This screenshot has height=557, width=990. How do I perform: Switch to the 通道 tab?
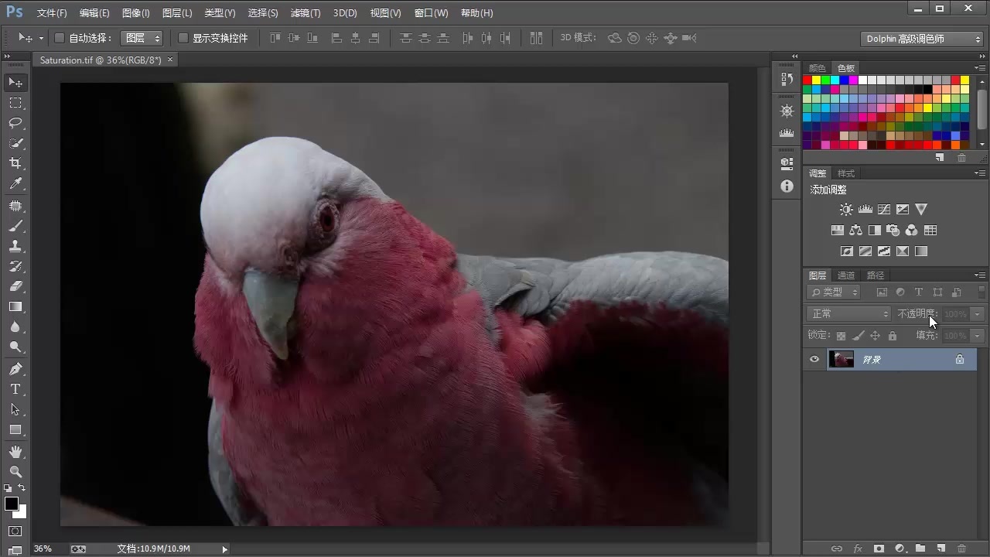point(846,275)
